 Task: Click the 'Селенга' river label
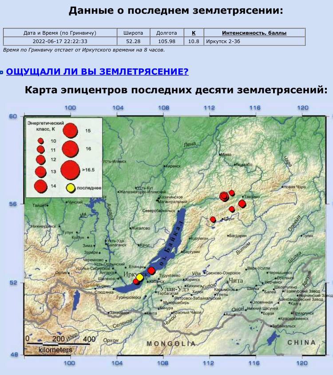(x=123, y=323)
